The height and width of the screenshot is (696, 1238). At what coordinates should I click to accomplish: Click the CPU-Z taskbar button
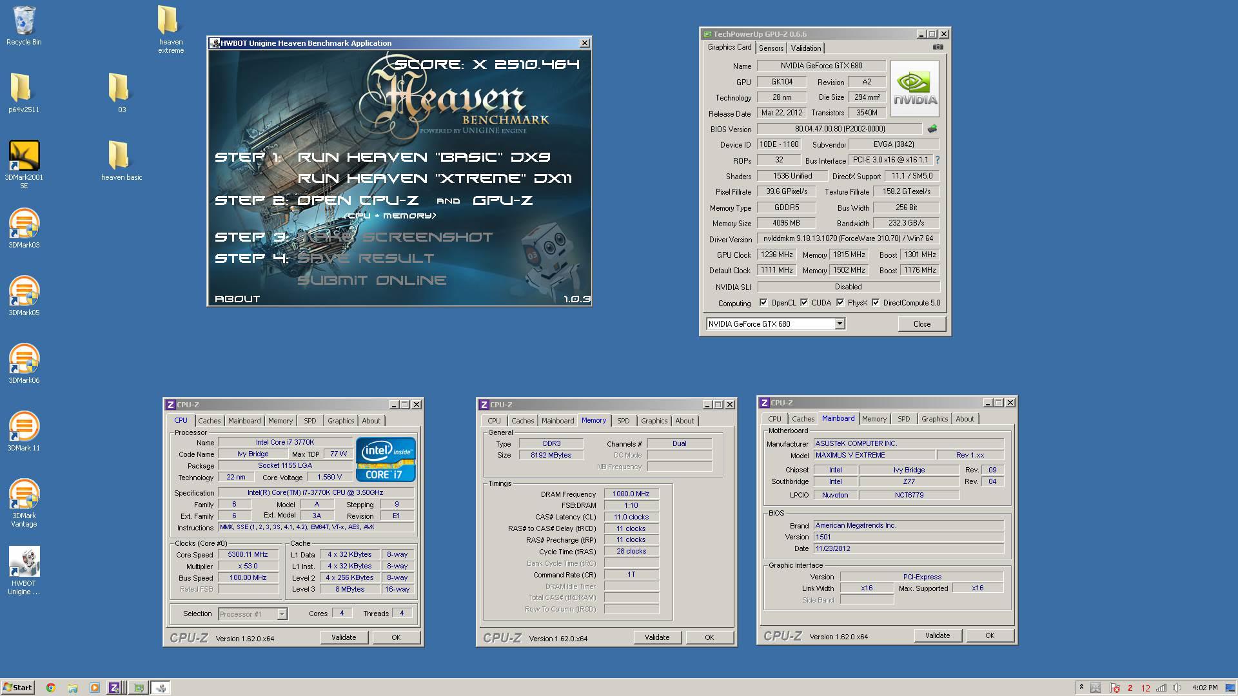pyautogui.click(x=117, y=688)
